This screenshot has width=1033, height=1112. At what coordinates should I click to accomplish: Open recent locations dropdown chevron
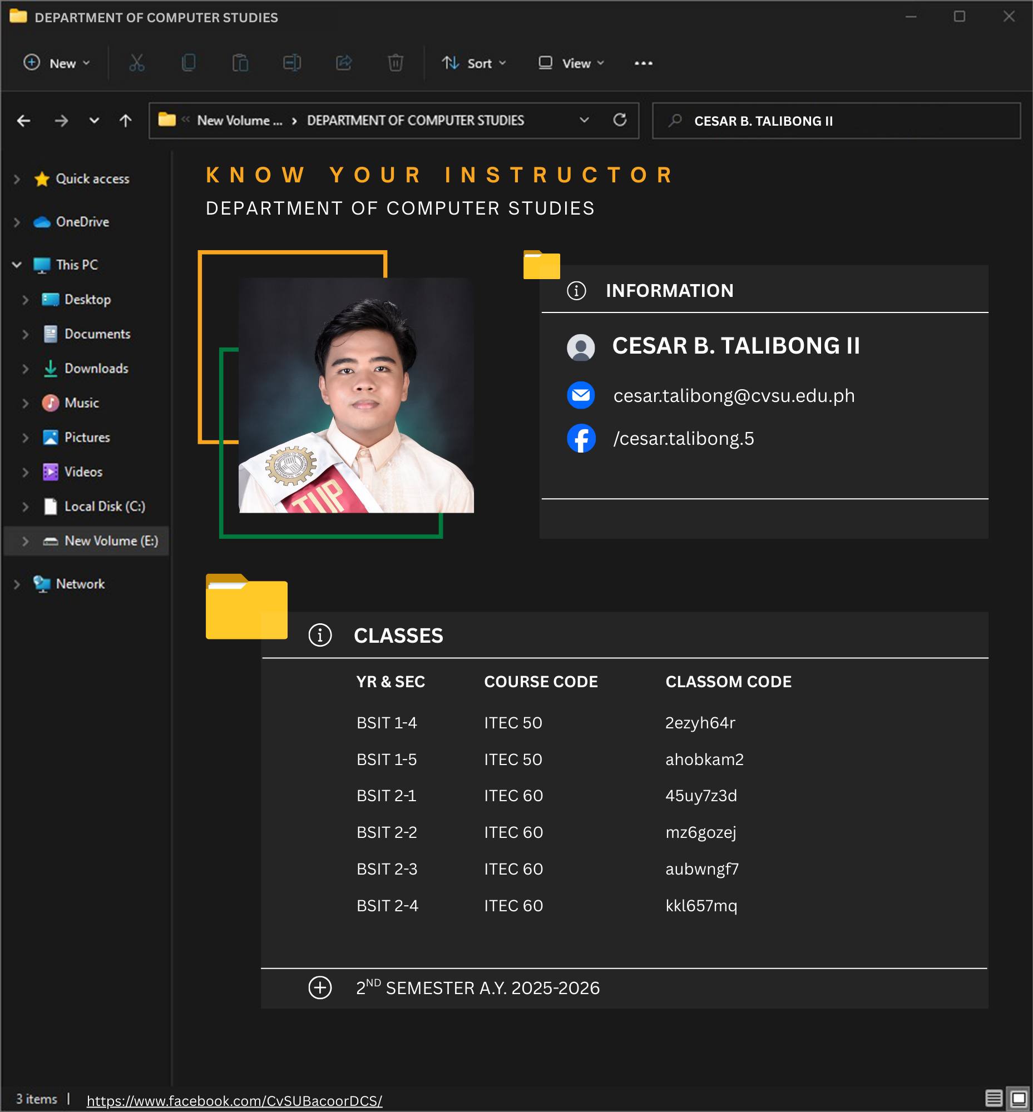pyautogui.click(x=94, y=121)
